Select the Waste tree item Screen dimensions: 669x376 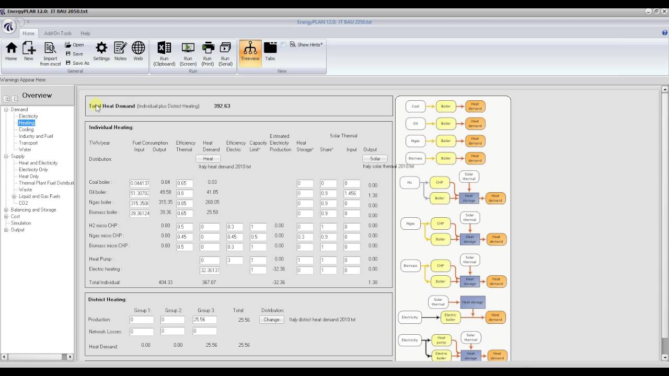click(25, 190)
